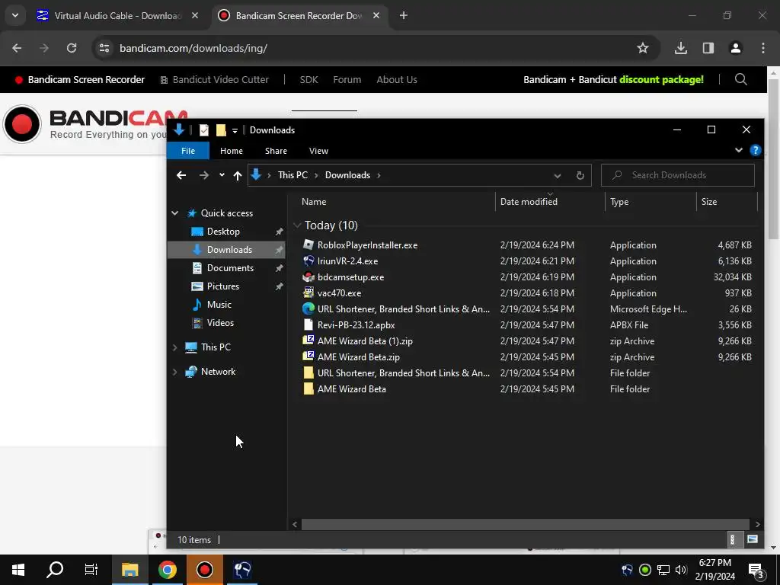Open the recent locations dropdown in Explorer
This screenshot has height=585, width=780.
pyautogui.click(x=222, y=175)
